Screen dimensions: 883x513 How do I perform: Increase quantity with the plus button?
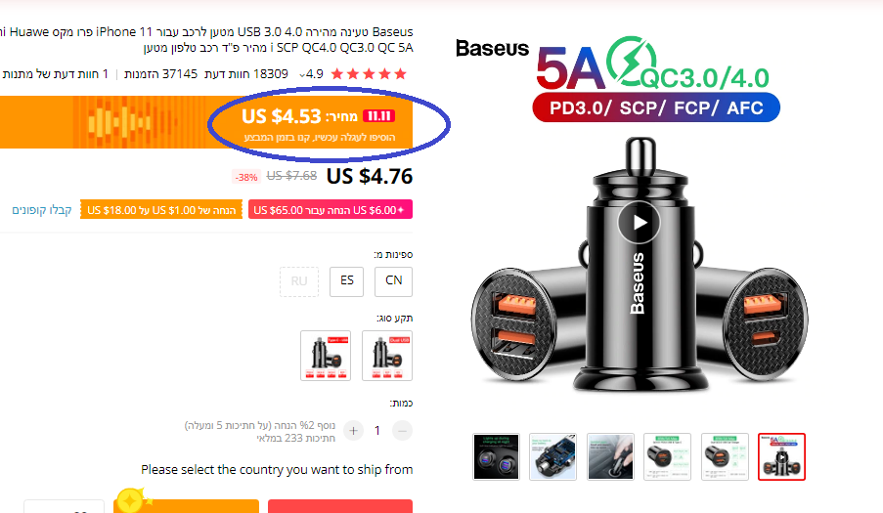pyautogui.click(x=354, y=431)
